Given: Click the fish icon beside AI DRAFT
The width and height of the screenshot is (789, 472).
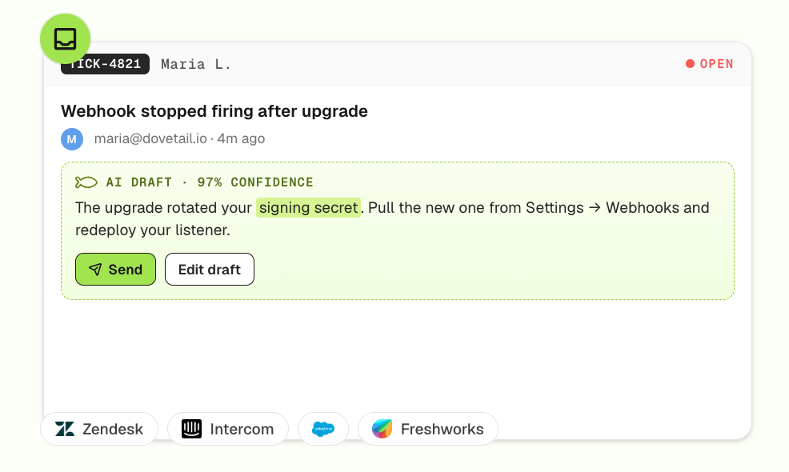Looking at the screenshot, I should [86, 182].
